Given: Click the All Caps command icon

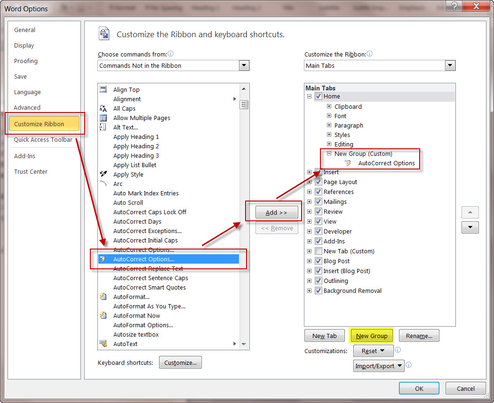Looking at the screenshot, I should (x=104, y=108).
